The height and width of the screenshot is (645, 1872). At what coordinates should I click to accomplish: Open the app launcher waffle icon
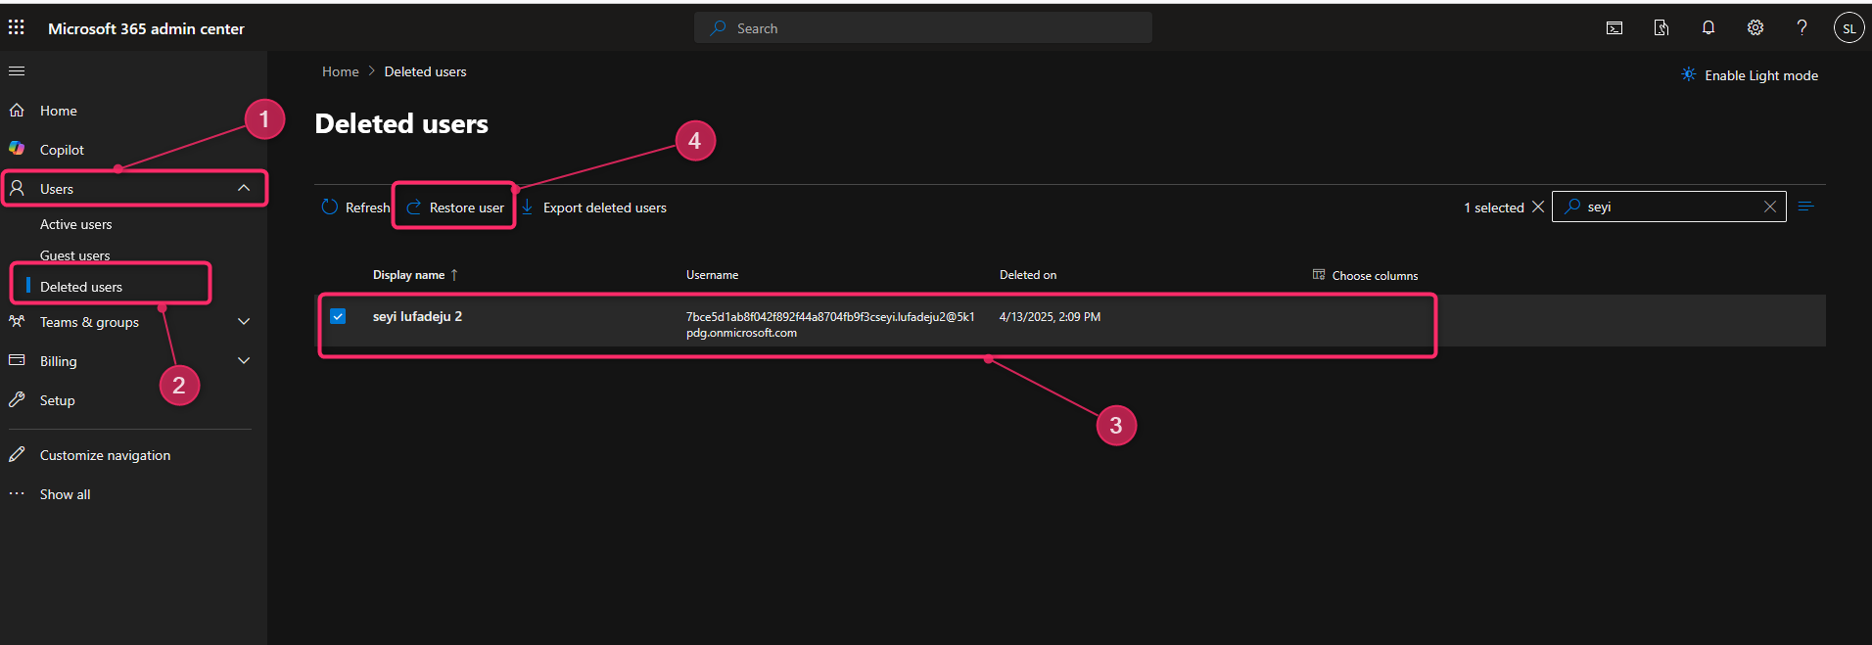tap(17, 27)
